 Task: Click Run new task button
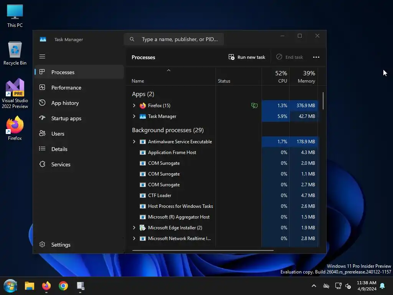247,57
